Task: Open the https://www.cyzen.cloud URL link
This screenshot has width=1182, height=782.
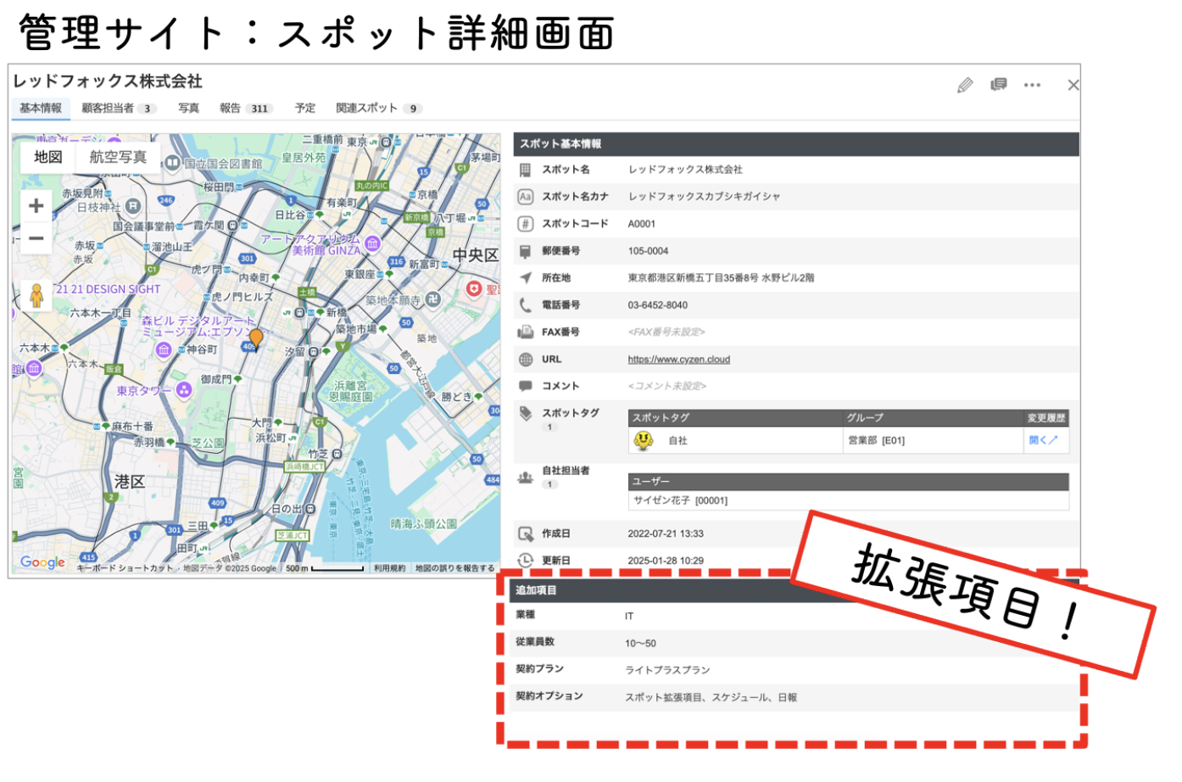Action: (x=678, y=360)
